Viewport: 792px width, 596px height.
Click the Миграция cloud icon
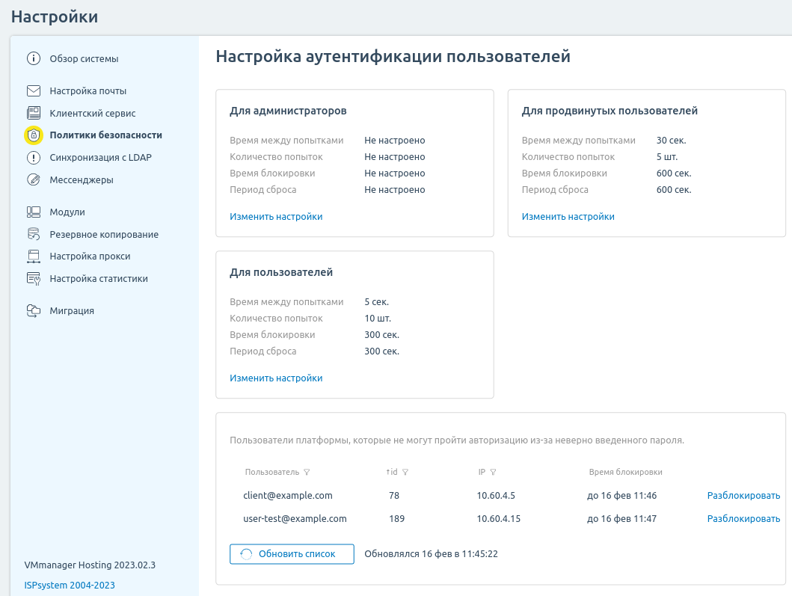[34, 310]
